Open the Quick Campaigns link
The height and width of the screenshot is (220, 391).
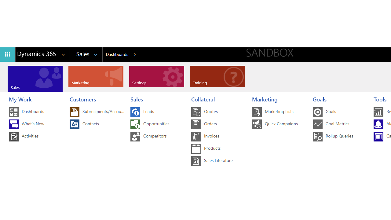tap(281, 124)
